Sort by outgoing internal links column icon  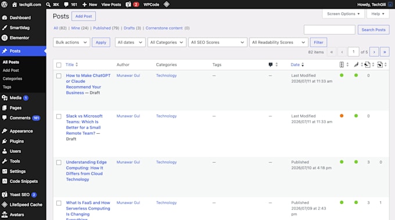coord(367,64)
